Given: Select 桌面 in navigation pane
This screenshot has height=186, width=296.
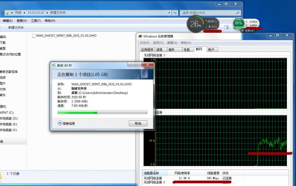Looking at the screenshot, I should coord(3,48).
